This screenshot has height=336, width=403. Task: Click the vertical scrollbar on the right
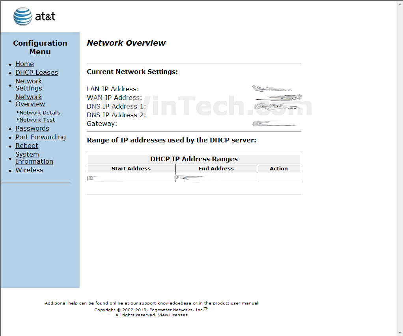[x=400, y=168]
